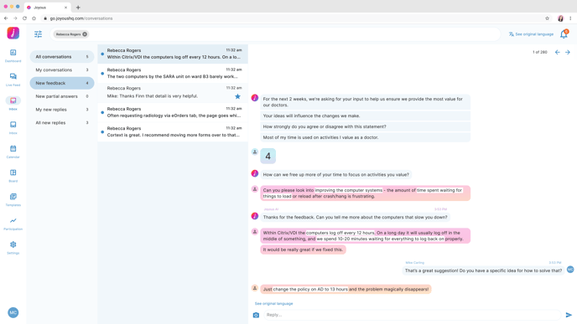Open the Board sidebar icon
The height and width of the screenshot is (324, 577).
13,172
